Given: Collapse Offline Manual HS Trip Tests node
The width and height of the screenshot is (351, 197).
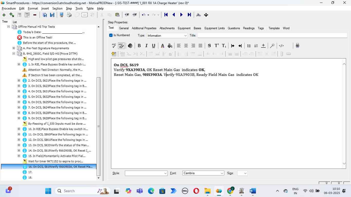Looking at the screenshot, I should tap(8, 27).
